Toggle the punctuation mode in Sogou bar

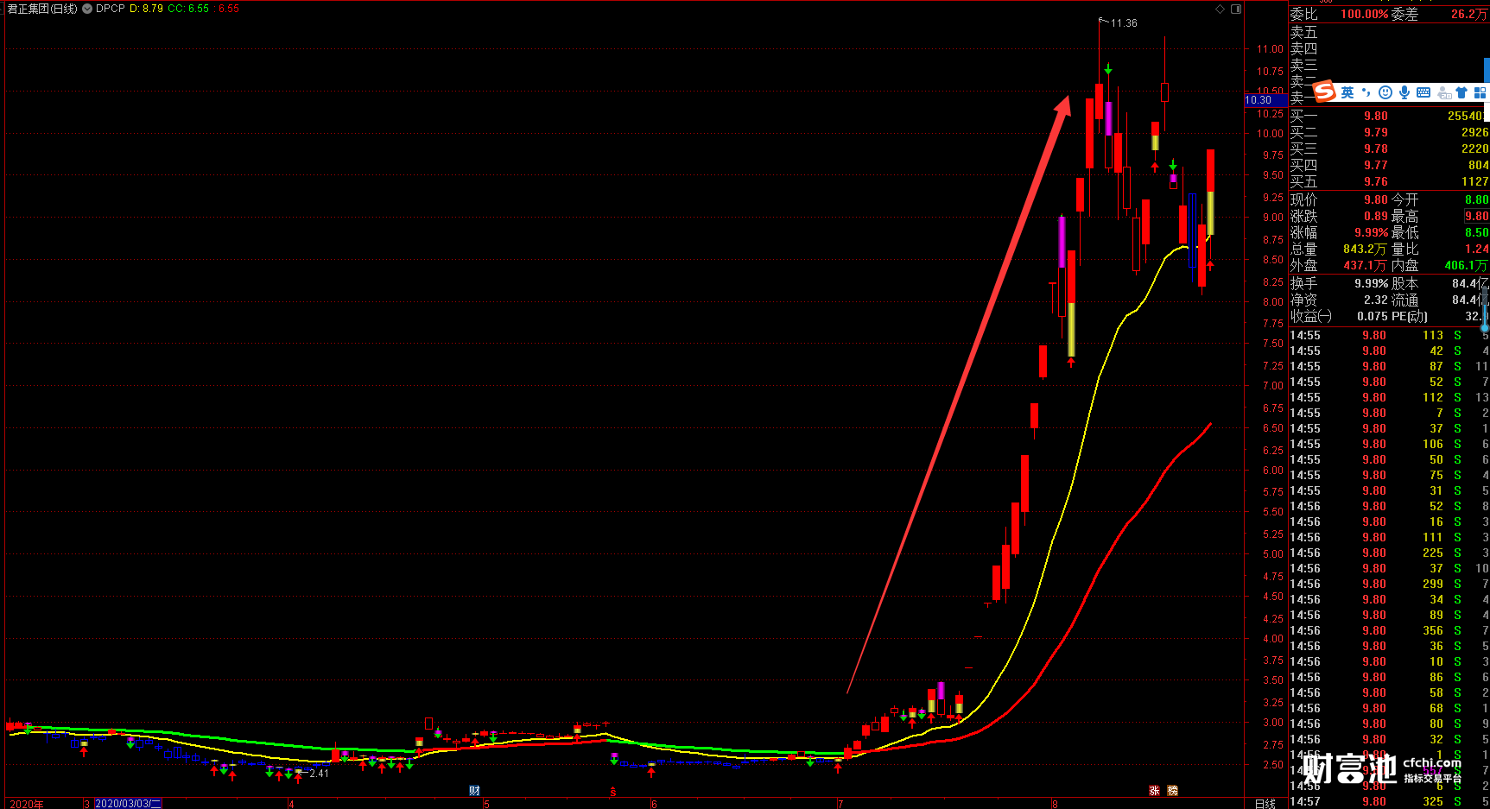1366,92
